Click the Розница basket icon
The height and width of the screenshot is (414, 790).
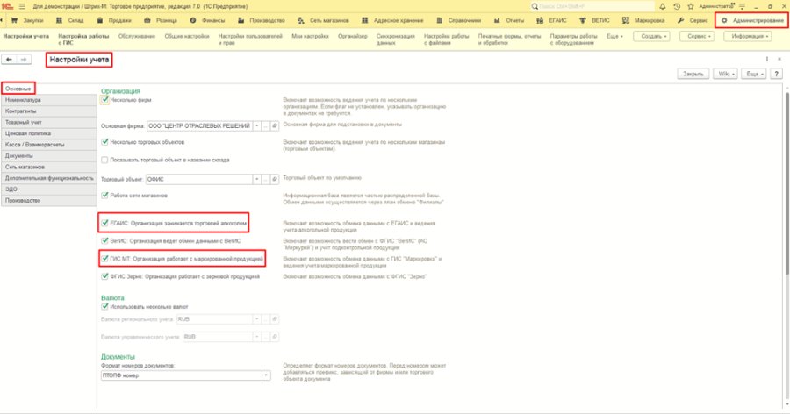tap(147, 21)
